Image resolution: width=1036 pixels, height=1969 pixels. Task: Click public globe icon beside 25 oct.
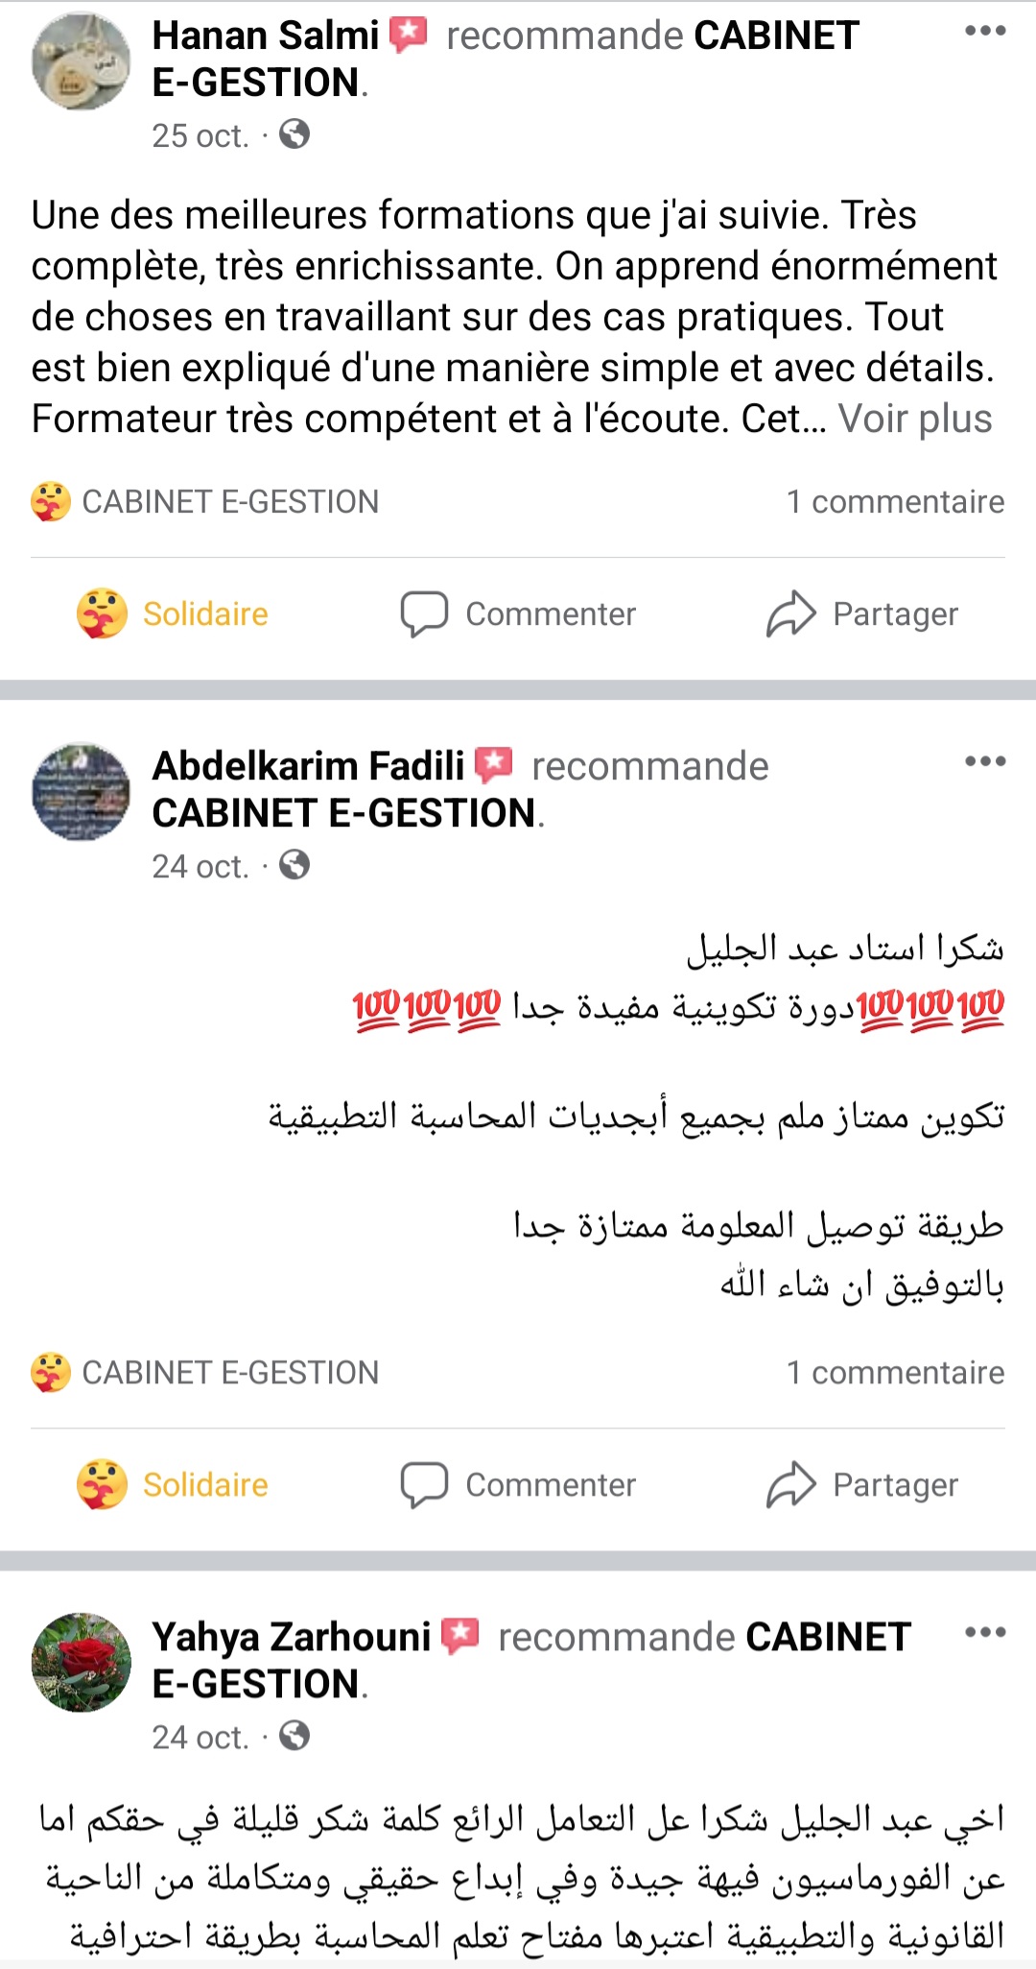click(294, 134)
